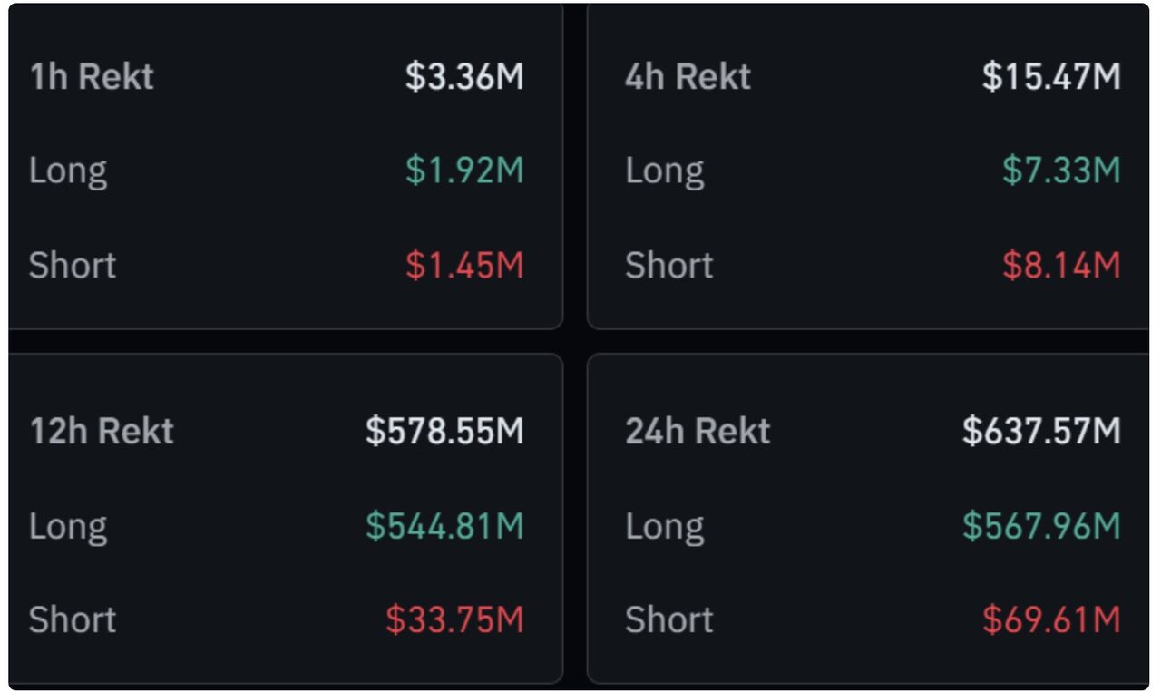Select the 24h total $637.57M value
This screenshot has width=1161, height=692.
1041,431
